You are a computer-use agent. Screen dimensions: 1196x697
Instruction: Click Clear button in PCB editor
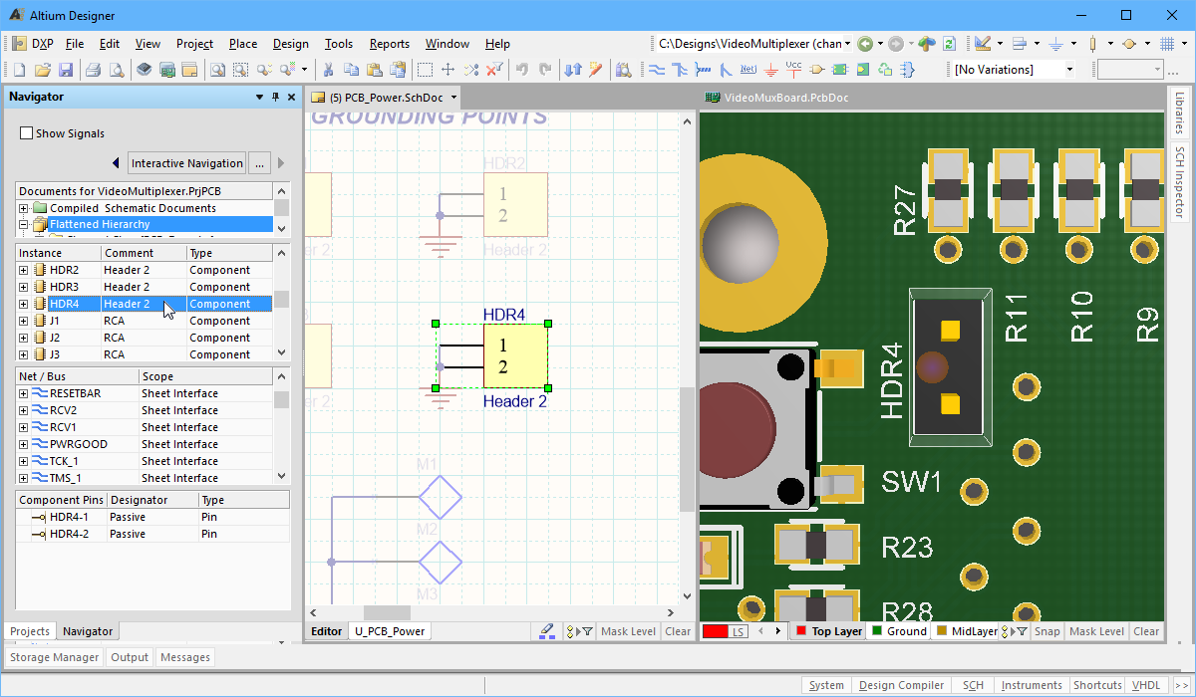click(1146, 631)
